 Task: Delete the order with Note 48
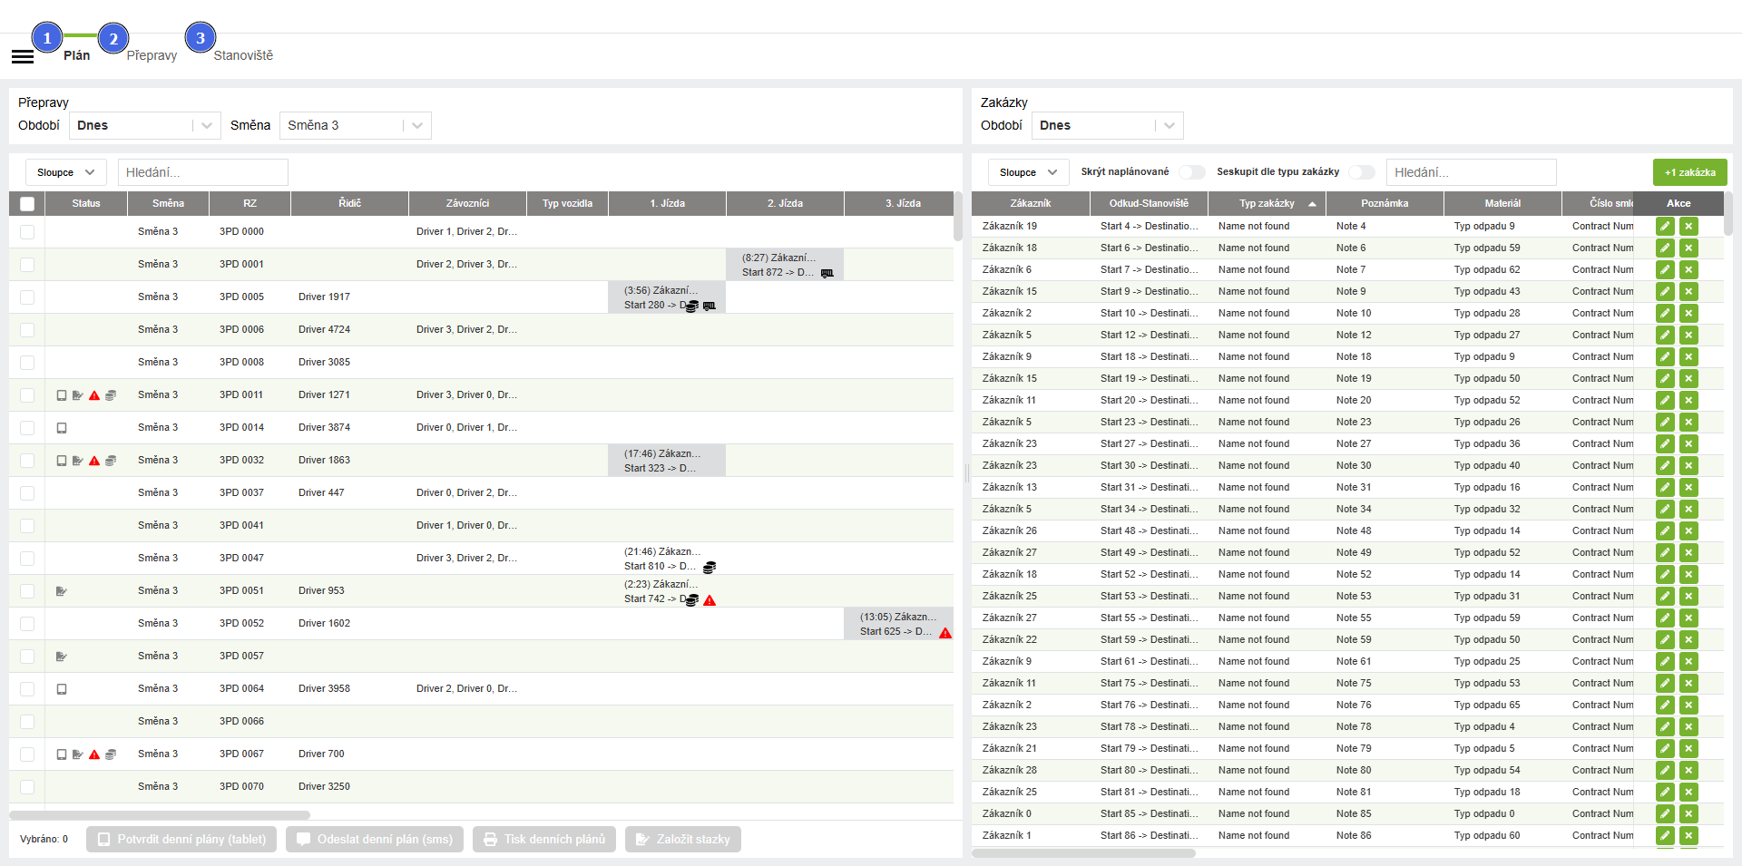[1688, 530]
